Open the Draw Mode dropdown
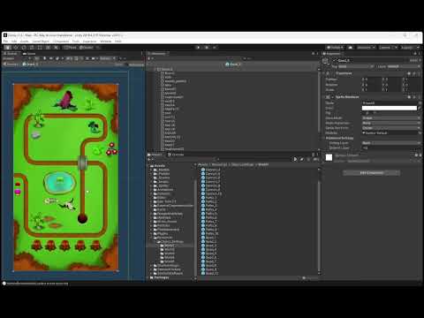Image resolution: width=424 pixels, height=318 pixels. click(391, 117)
